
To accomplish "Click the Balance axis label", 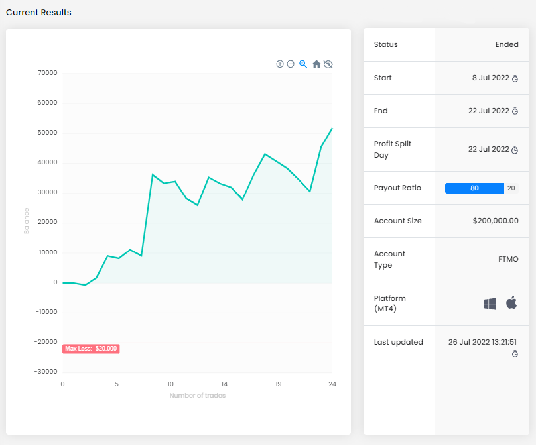I will pos(27,221).
